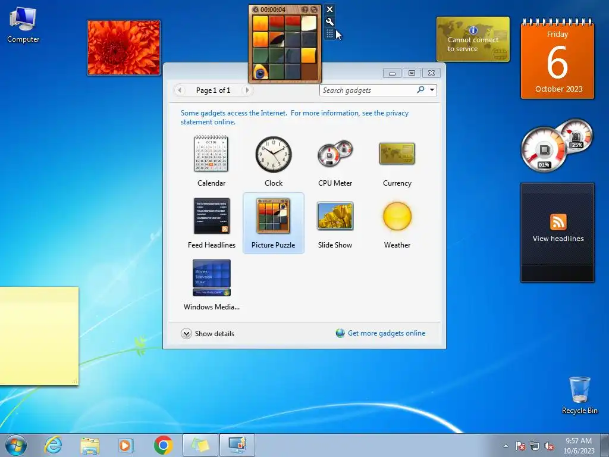This screenshot has width=609, height=457.
Task: Pause the puzzle timer clock icon
Action: 256,10
